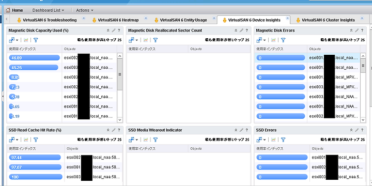Close the VirtualSAN 6 Entity Usage tab

[x=214, y=18]
